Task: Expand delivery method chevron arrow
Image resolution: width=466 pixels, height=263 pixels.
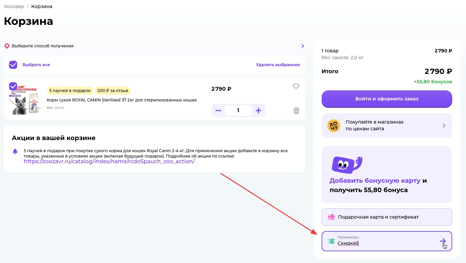Action: pyautogui.click(x=302, y=46)
